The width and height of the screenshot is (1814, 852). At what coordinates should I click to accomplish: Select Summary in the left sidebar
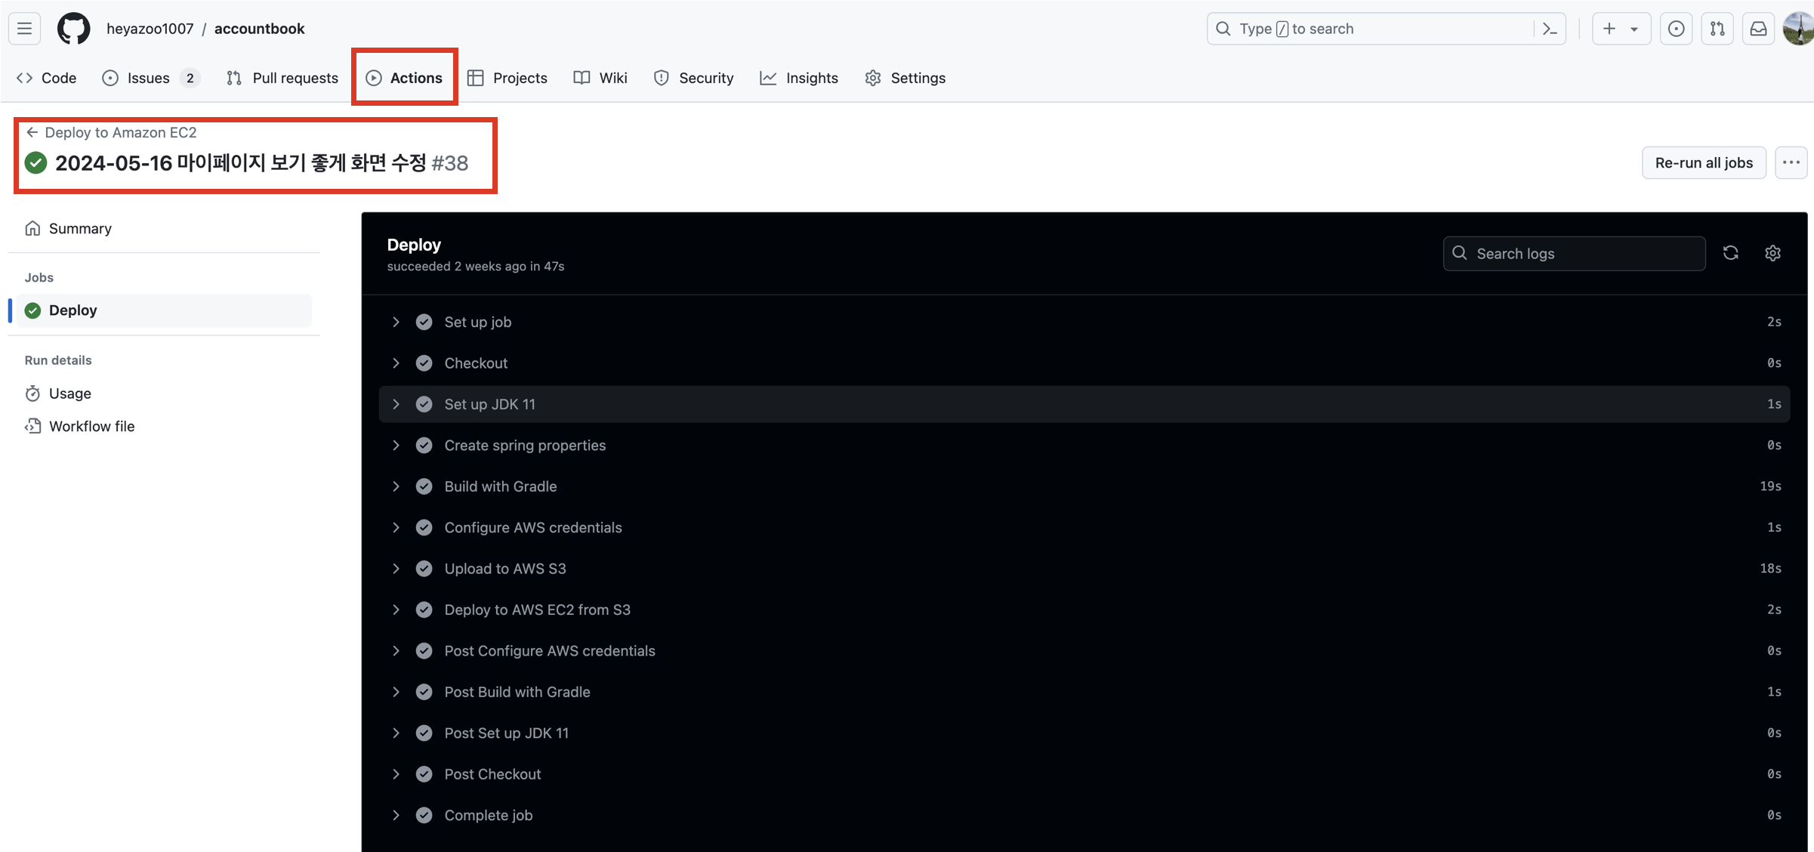[x=80, y=228]
